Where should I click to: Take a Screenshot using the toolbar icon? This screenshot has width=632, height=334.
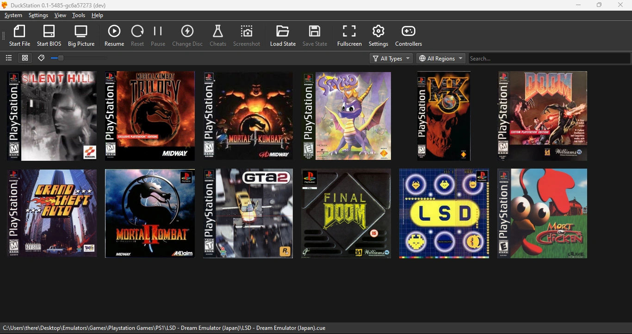pos(247,35)
